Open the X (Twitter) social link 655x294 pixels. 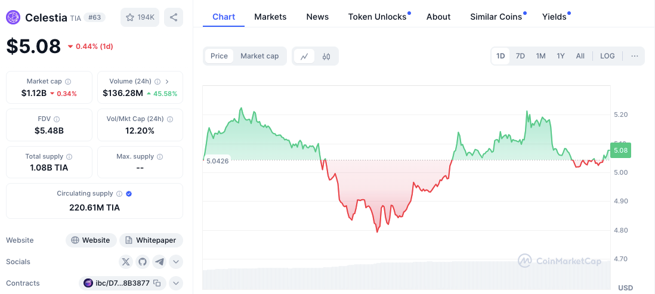(126, 262)
